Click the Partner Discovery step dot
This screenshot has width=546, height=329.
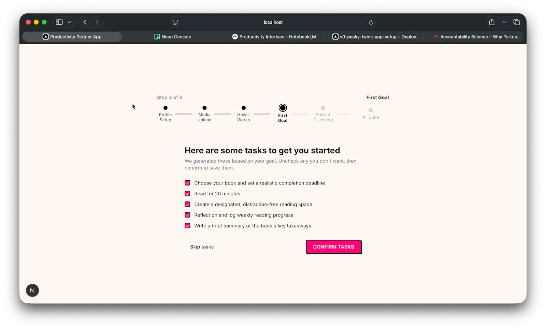click(323, 108)
